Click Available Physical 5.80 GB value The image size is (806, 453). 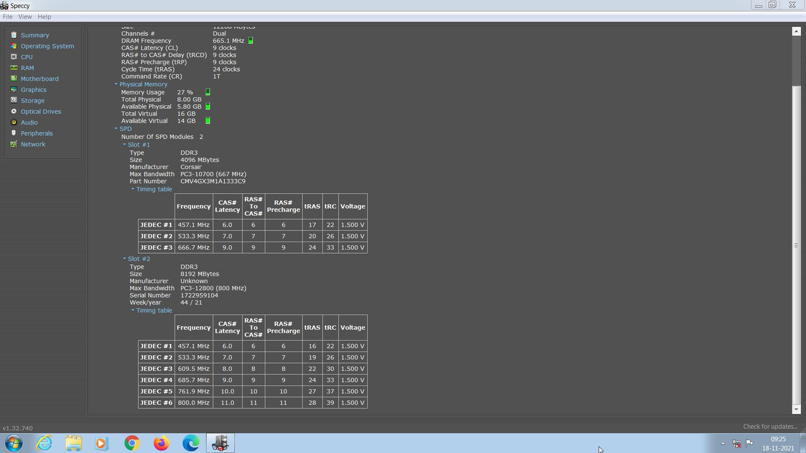pos(189,107)
